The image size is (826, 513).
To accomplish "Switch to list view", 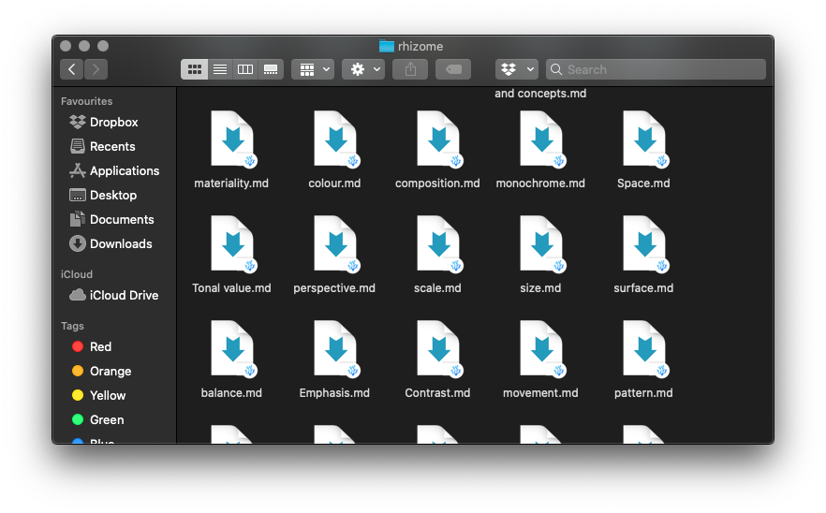I will click(220, 69).
